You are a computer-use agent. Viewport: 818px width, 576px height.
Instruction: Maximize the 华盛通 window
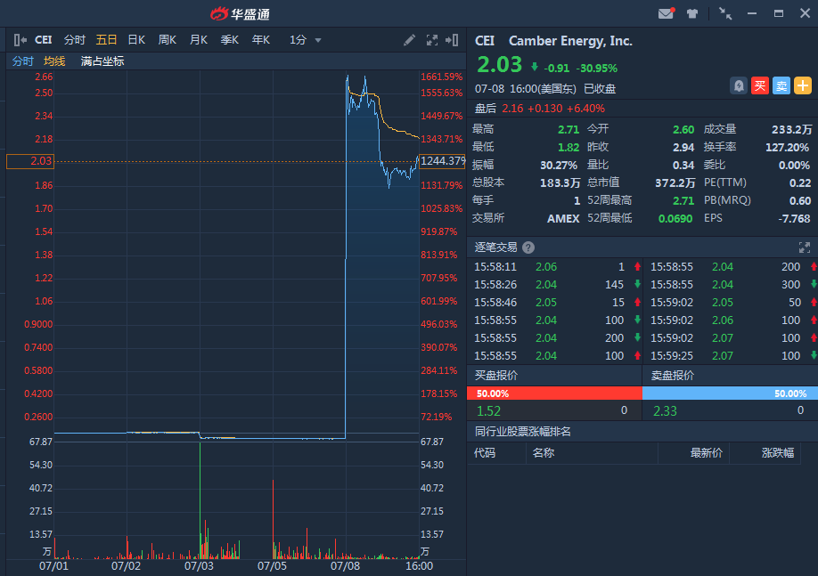(x=779, y=13)
